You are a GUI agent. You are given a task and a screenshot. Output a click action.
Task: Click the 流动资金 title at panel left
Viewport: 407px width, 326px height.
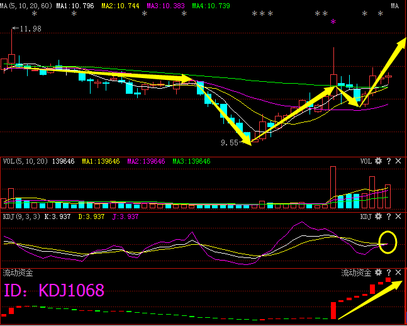pos(18,273)
